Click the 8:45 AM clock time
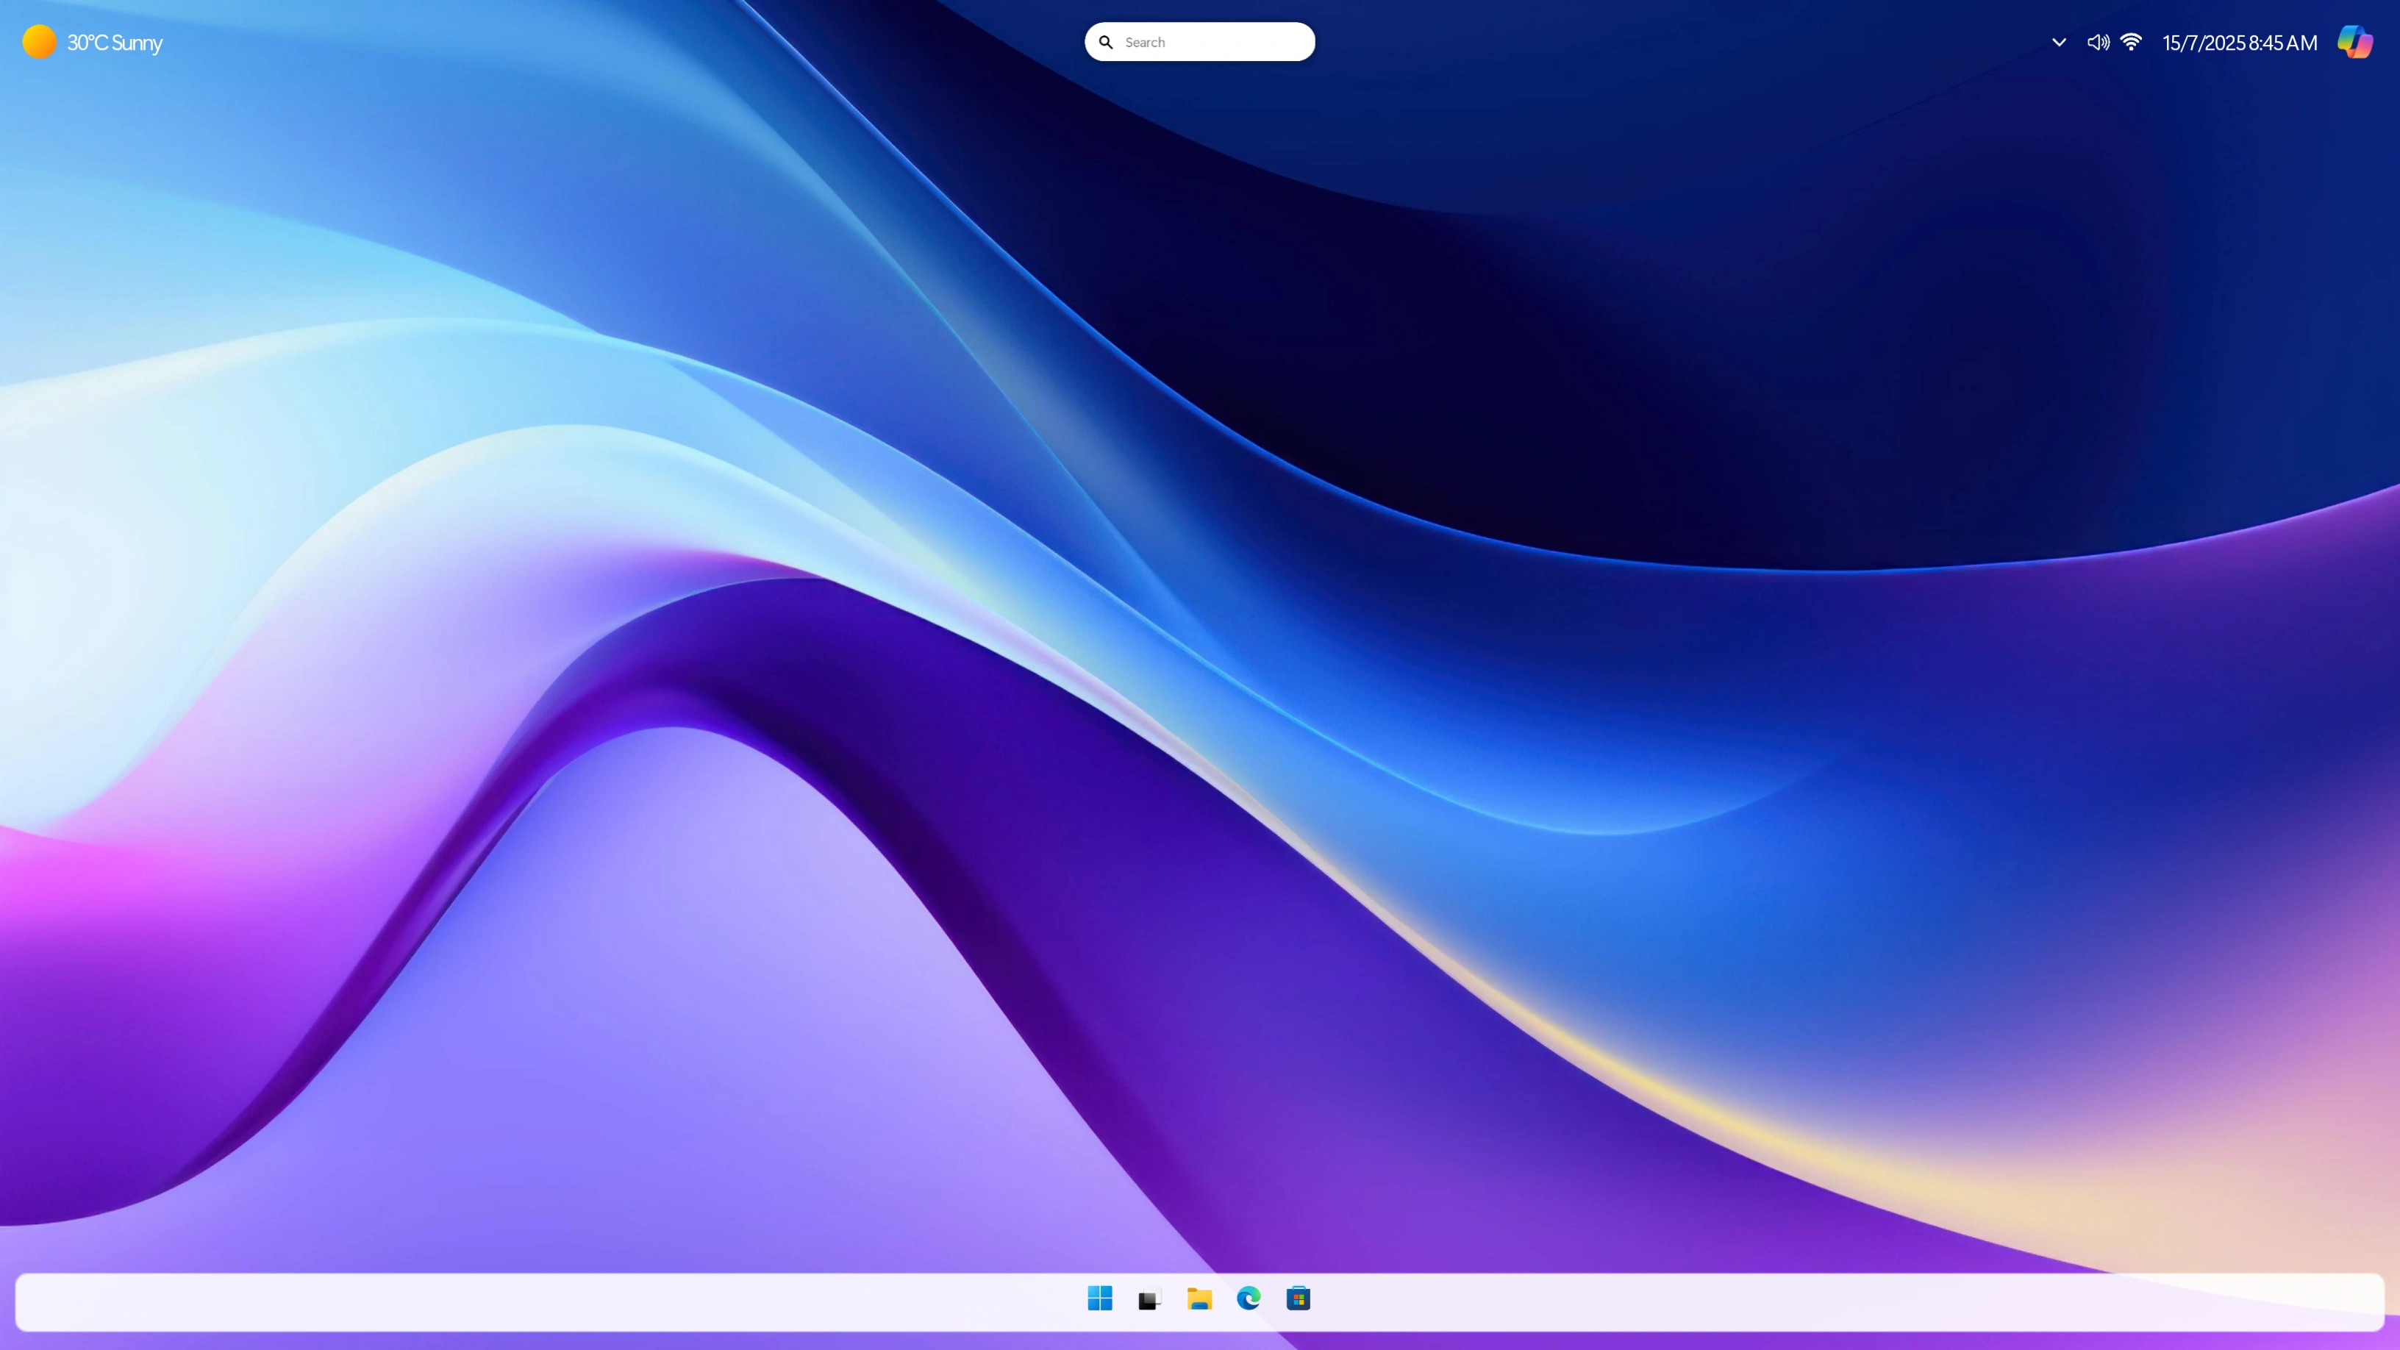Screen dimensions: 2400x1350 (2284, 43)
